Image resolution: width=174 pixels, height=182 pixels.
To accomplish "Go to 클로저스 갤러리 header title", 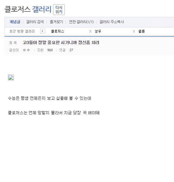I will click(x=28, y=9).
